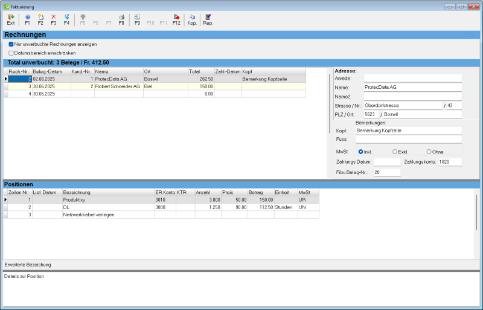
Task: Click the Zahlungskonto input field
Action: [450, 162]
